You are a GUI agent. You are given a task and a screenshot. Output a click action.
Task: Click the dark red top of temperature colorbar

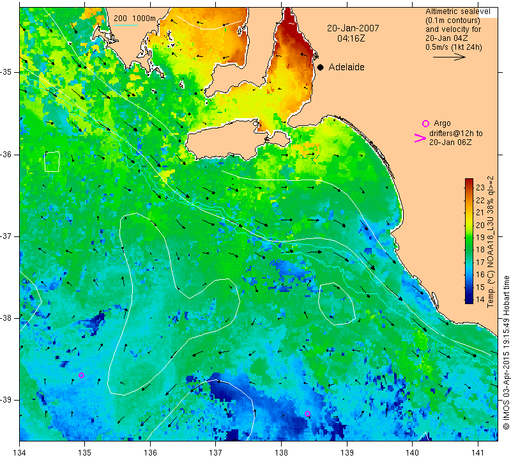coord(469,181)
